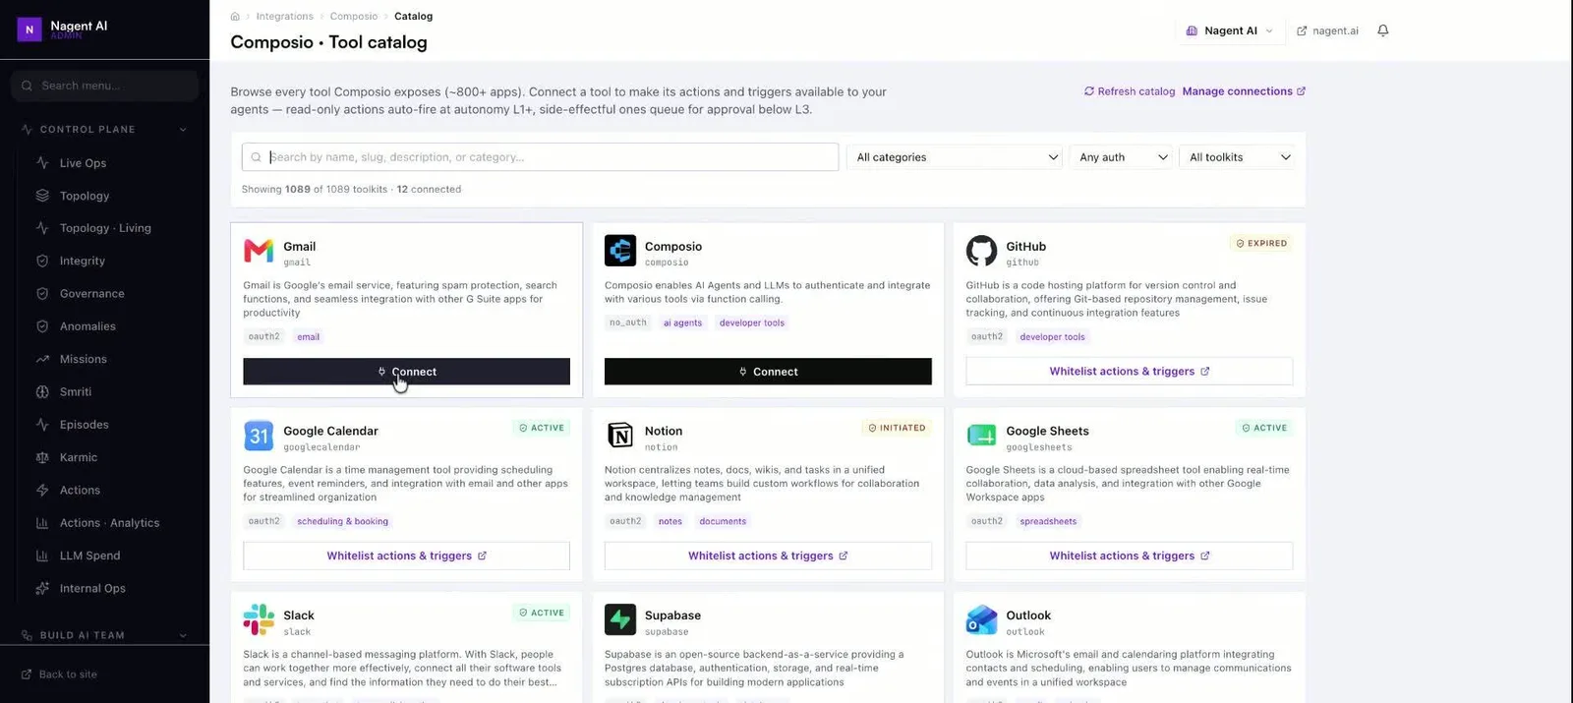Open the Any auth dropdown

(x=1121, y=157)
